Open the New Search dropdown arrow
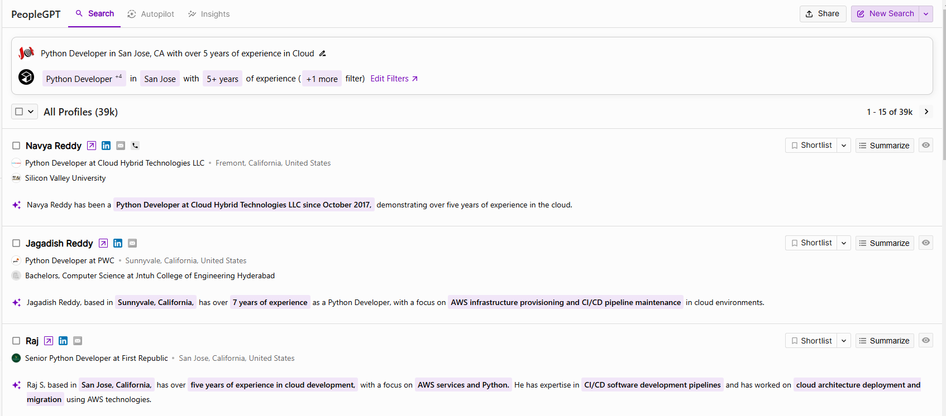This screenshot has width=946, height=416. pyautogui.click(x=926, y=14)
